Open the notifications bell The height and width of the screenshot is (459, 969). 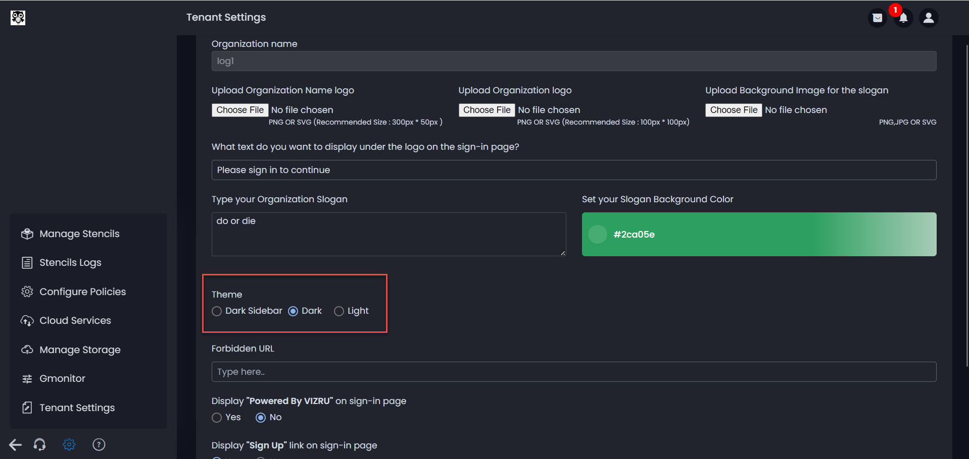(903, 18)
